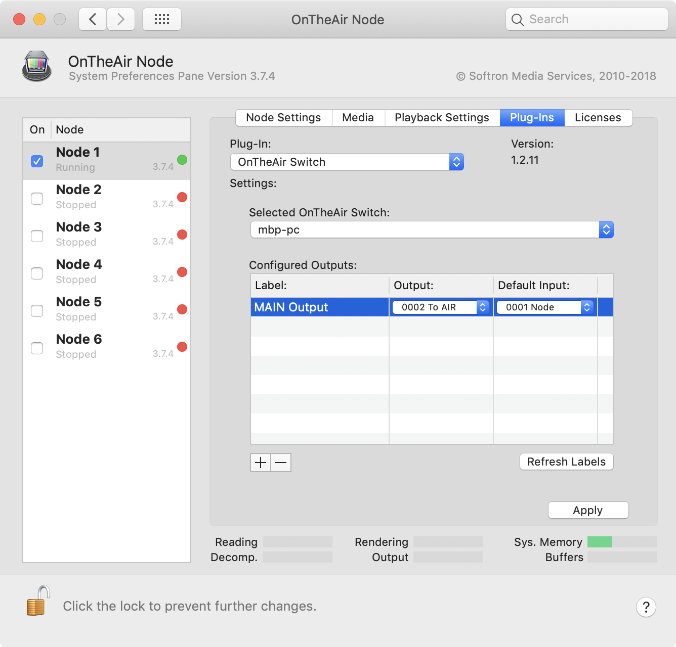The image size is (676, 647).
Task: Select the Plug-Ins tab
Action: (532, 118)
